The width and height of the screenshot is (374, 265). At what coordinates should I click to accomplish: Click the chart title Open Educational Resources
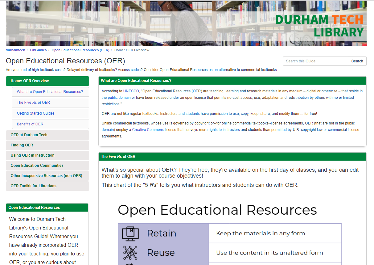pyautogui.click(x=217, y=210)
